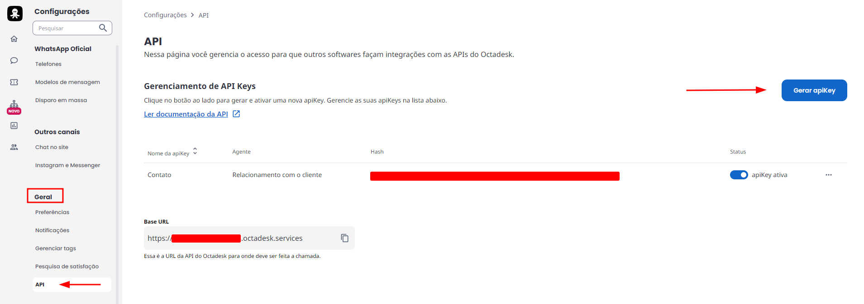Click Relacionamento com o cliente agent cell
This screenshot has height=304, width=864.
click(277, 175)
